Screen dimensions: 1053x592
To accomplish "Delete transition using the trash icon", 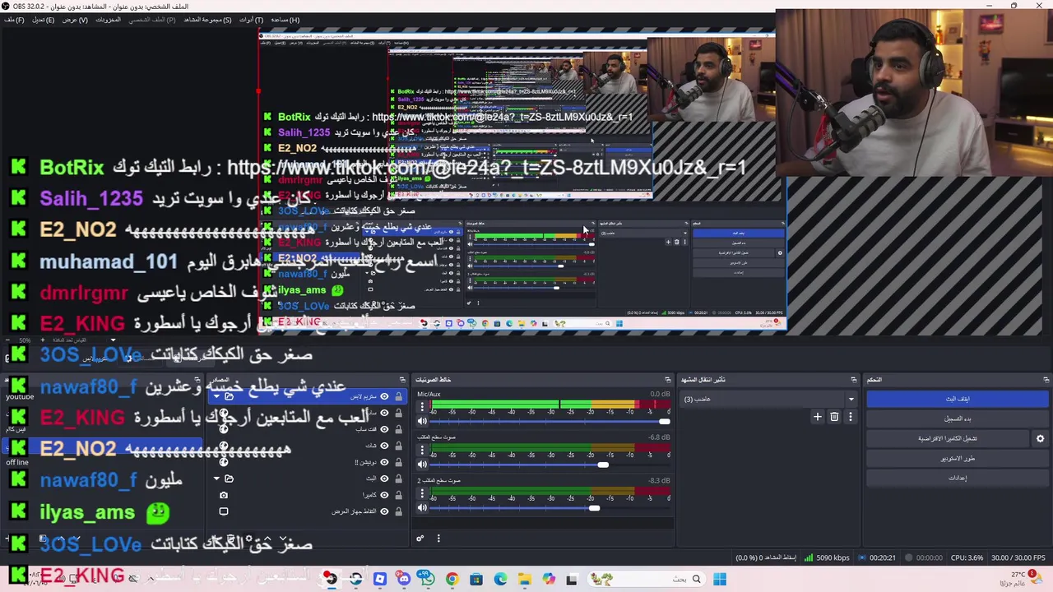I will pyautogui.click(x=834, y=417).
